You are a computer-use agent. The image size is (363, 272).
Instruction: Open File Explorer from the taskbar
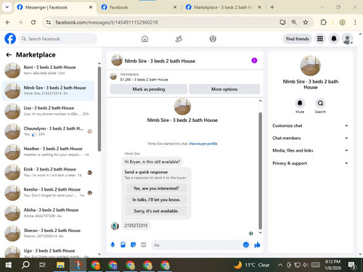click(x=60, y=265)
